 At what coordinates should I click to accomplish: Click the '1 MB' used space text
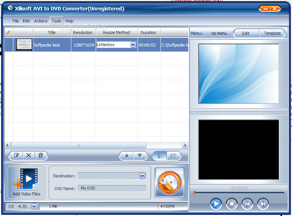point(53,206)
